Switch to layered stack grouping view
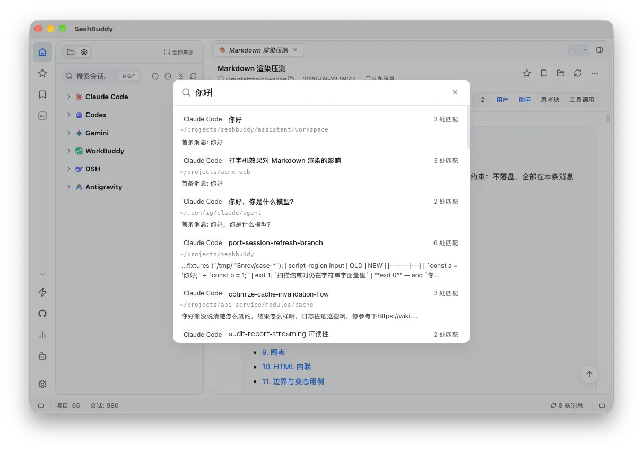 coord(84,52)
